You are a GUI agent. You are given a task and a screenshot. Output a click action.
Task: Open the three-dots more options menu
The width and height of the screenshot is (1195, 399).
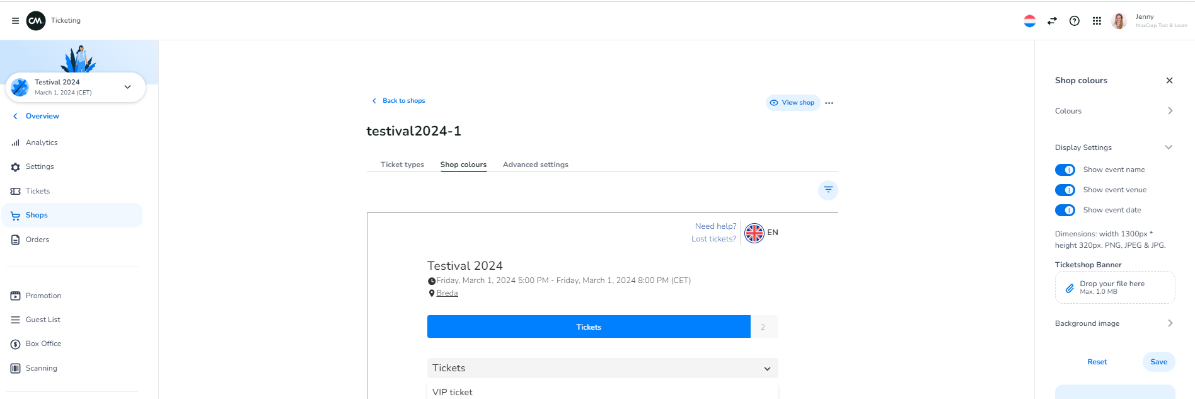pos(829,103)
